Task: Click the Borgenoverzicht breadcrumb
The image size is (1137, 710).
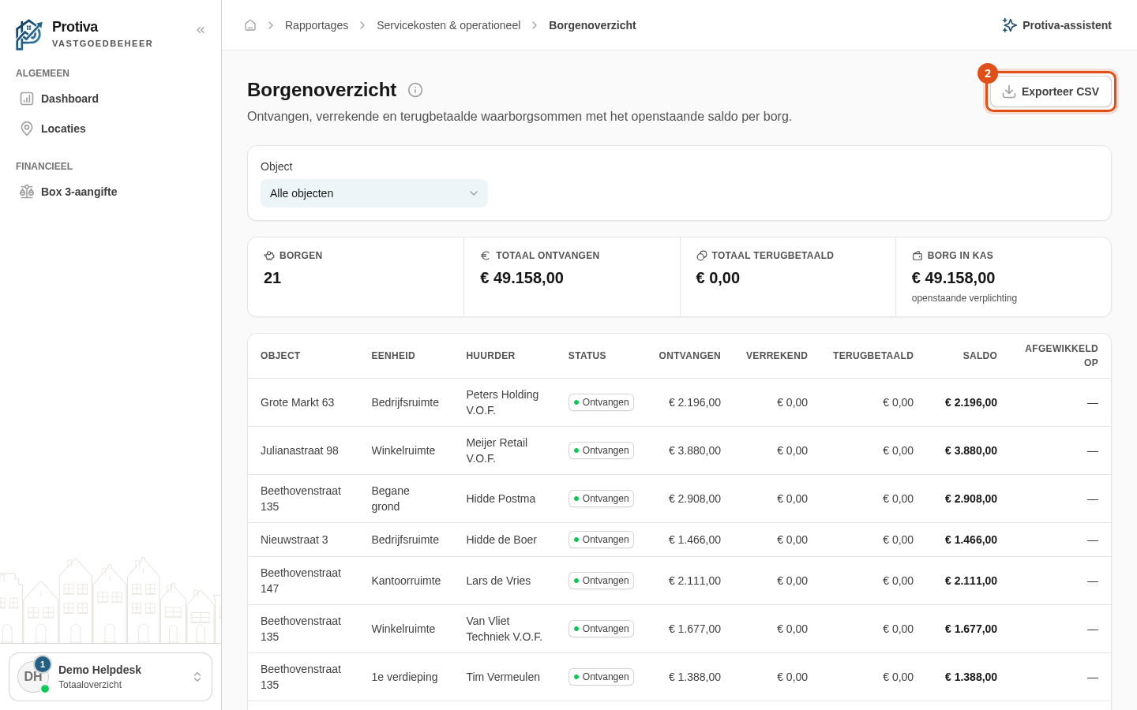Action: (592, 25)
